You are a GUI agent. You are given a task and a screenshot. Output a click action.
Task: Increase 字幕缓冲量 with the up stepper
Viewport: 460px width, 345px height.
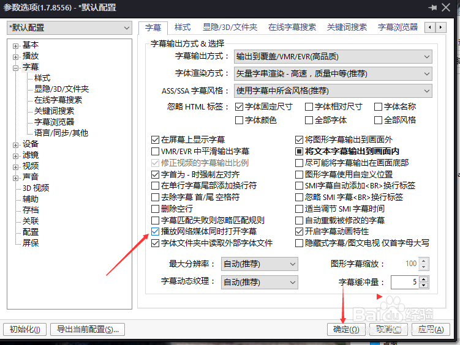tap(424, 278)
